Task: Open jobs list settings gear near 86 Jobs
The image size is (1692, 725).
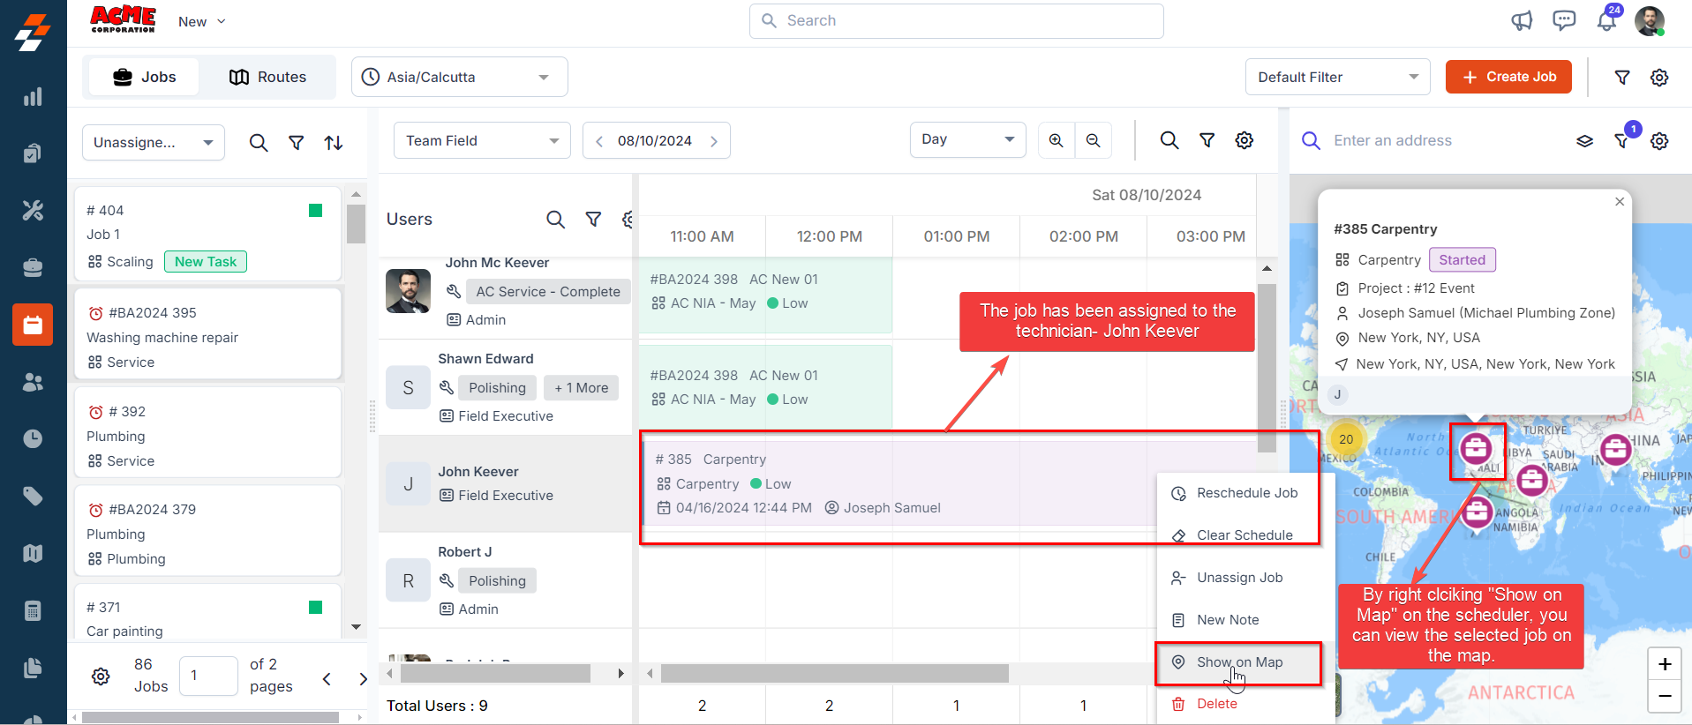Action: [102, 676]
